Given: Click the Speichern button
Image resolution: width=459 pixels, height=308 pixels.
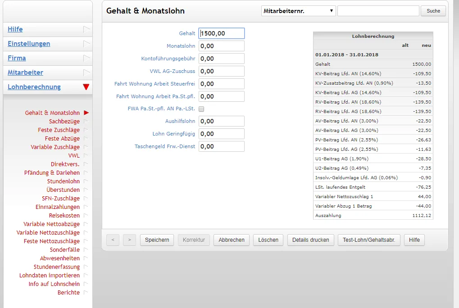Looking at the screenshot, I should pos(157,240).
